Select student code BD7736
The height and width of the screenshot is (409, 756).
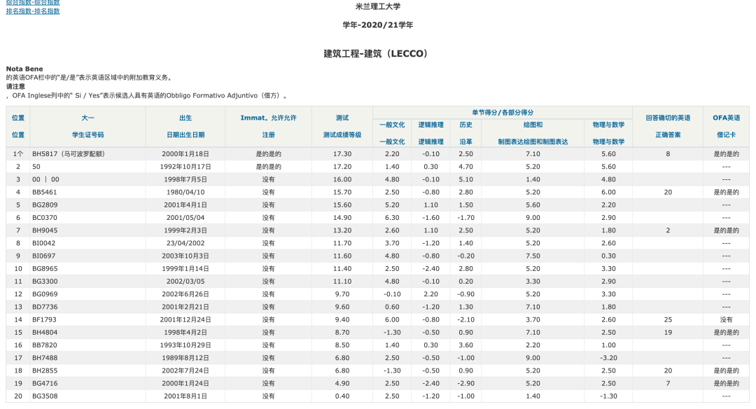tap(45, 307)
